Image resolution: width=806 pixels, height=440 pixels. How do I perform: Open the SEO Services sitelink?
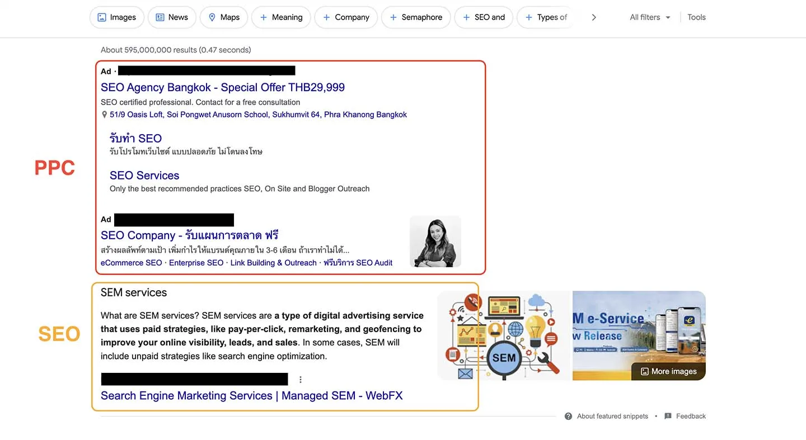pos(144,175)
